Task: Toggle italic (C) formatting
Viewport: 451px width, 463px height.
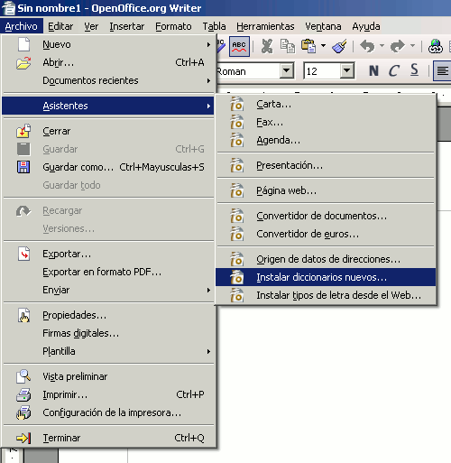Action: click(394, 71)
